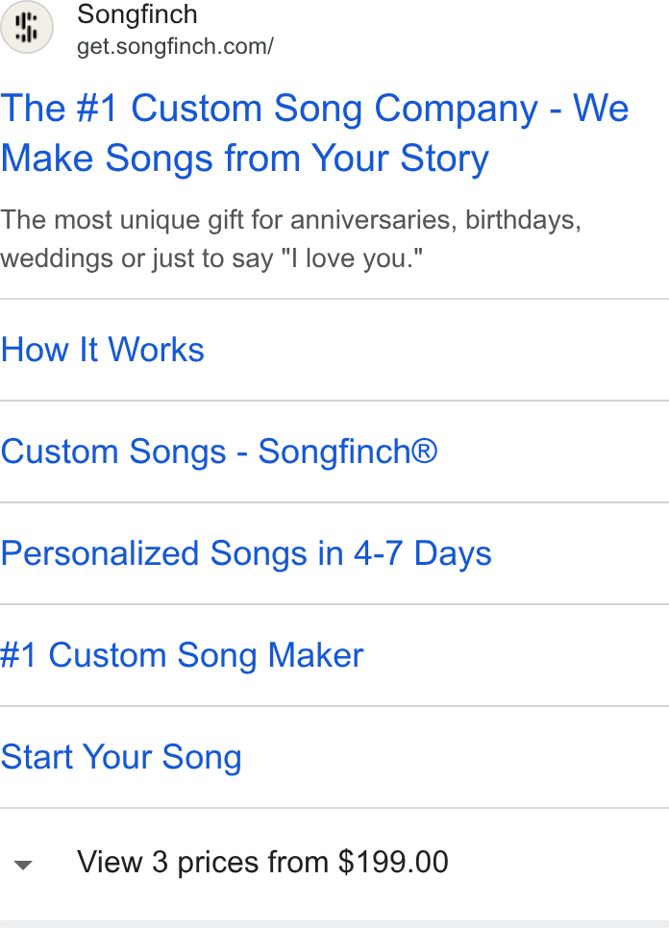The image size is (669, 928).
Task: Open the View 3 prices from $199.00 row
Action: [x=334, y=863]
